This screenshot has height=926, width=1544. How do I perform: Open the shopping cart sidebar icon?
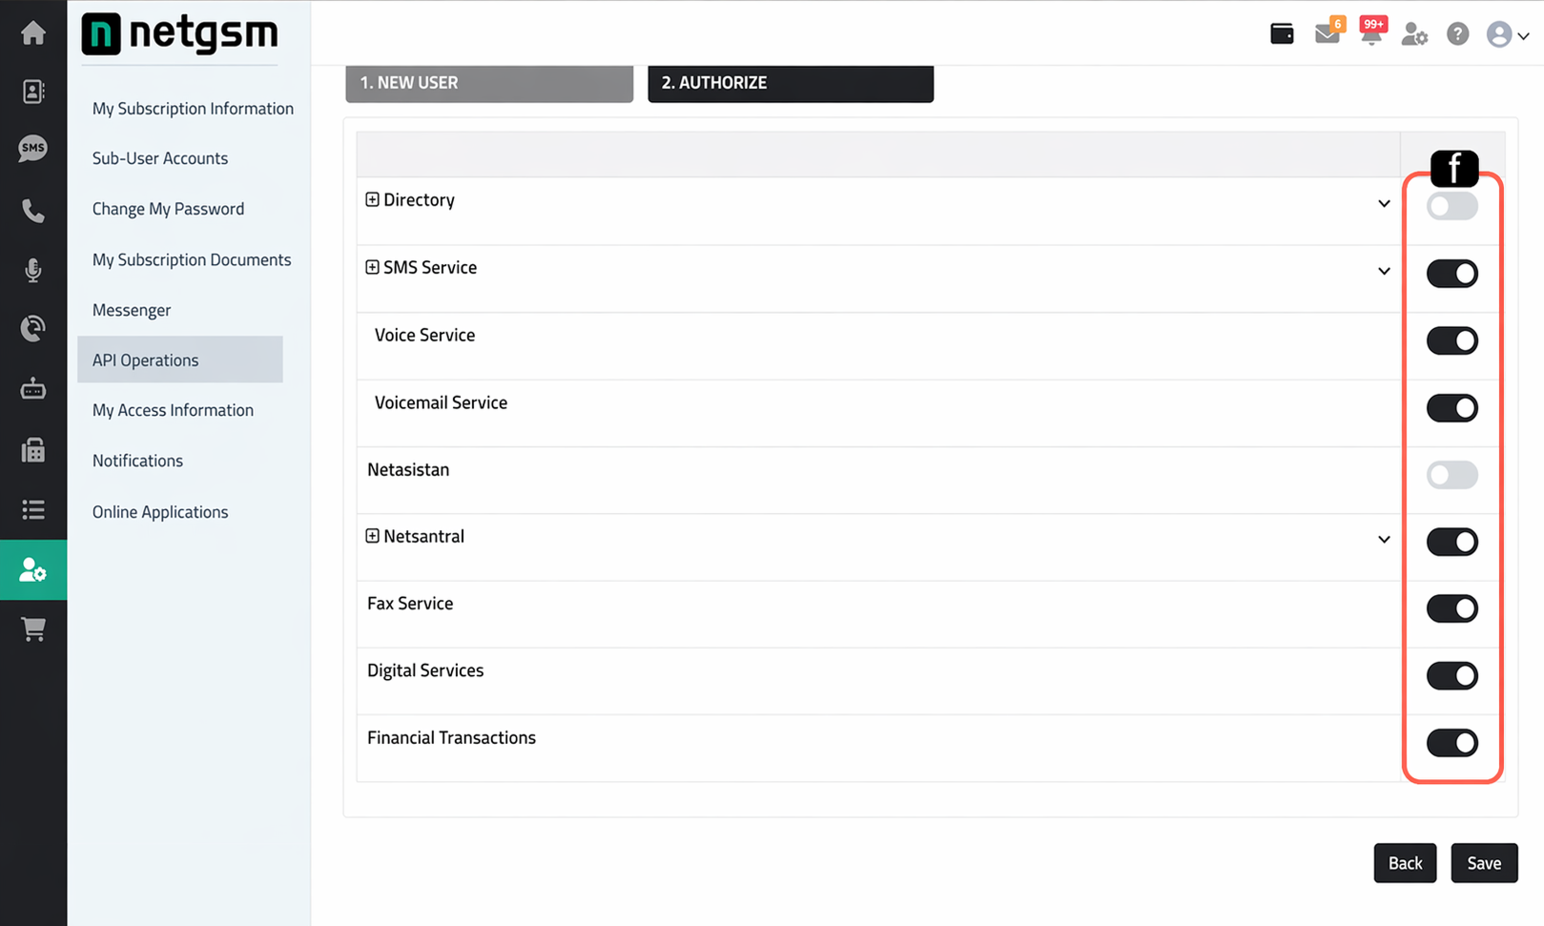point(33,629)
